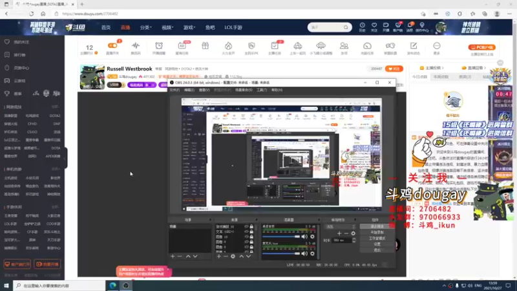Move scene up with arrow

[188, 256]
